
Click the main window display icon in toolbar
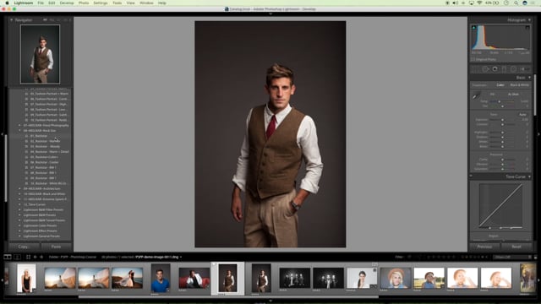(8, 257)
